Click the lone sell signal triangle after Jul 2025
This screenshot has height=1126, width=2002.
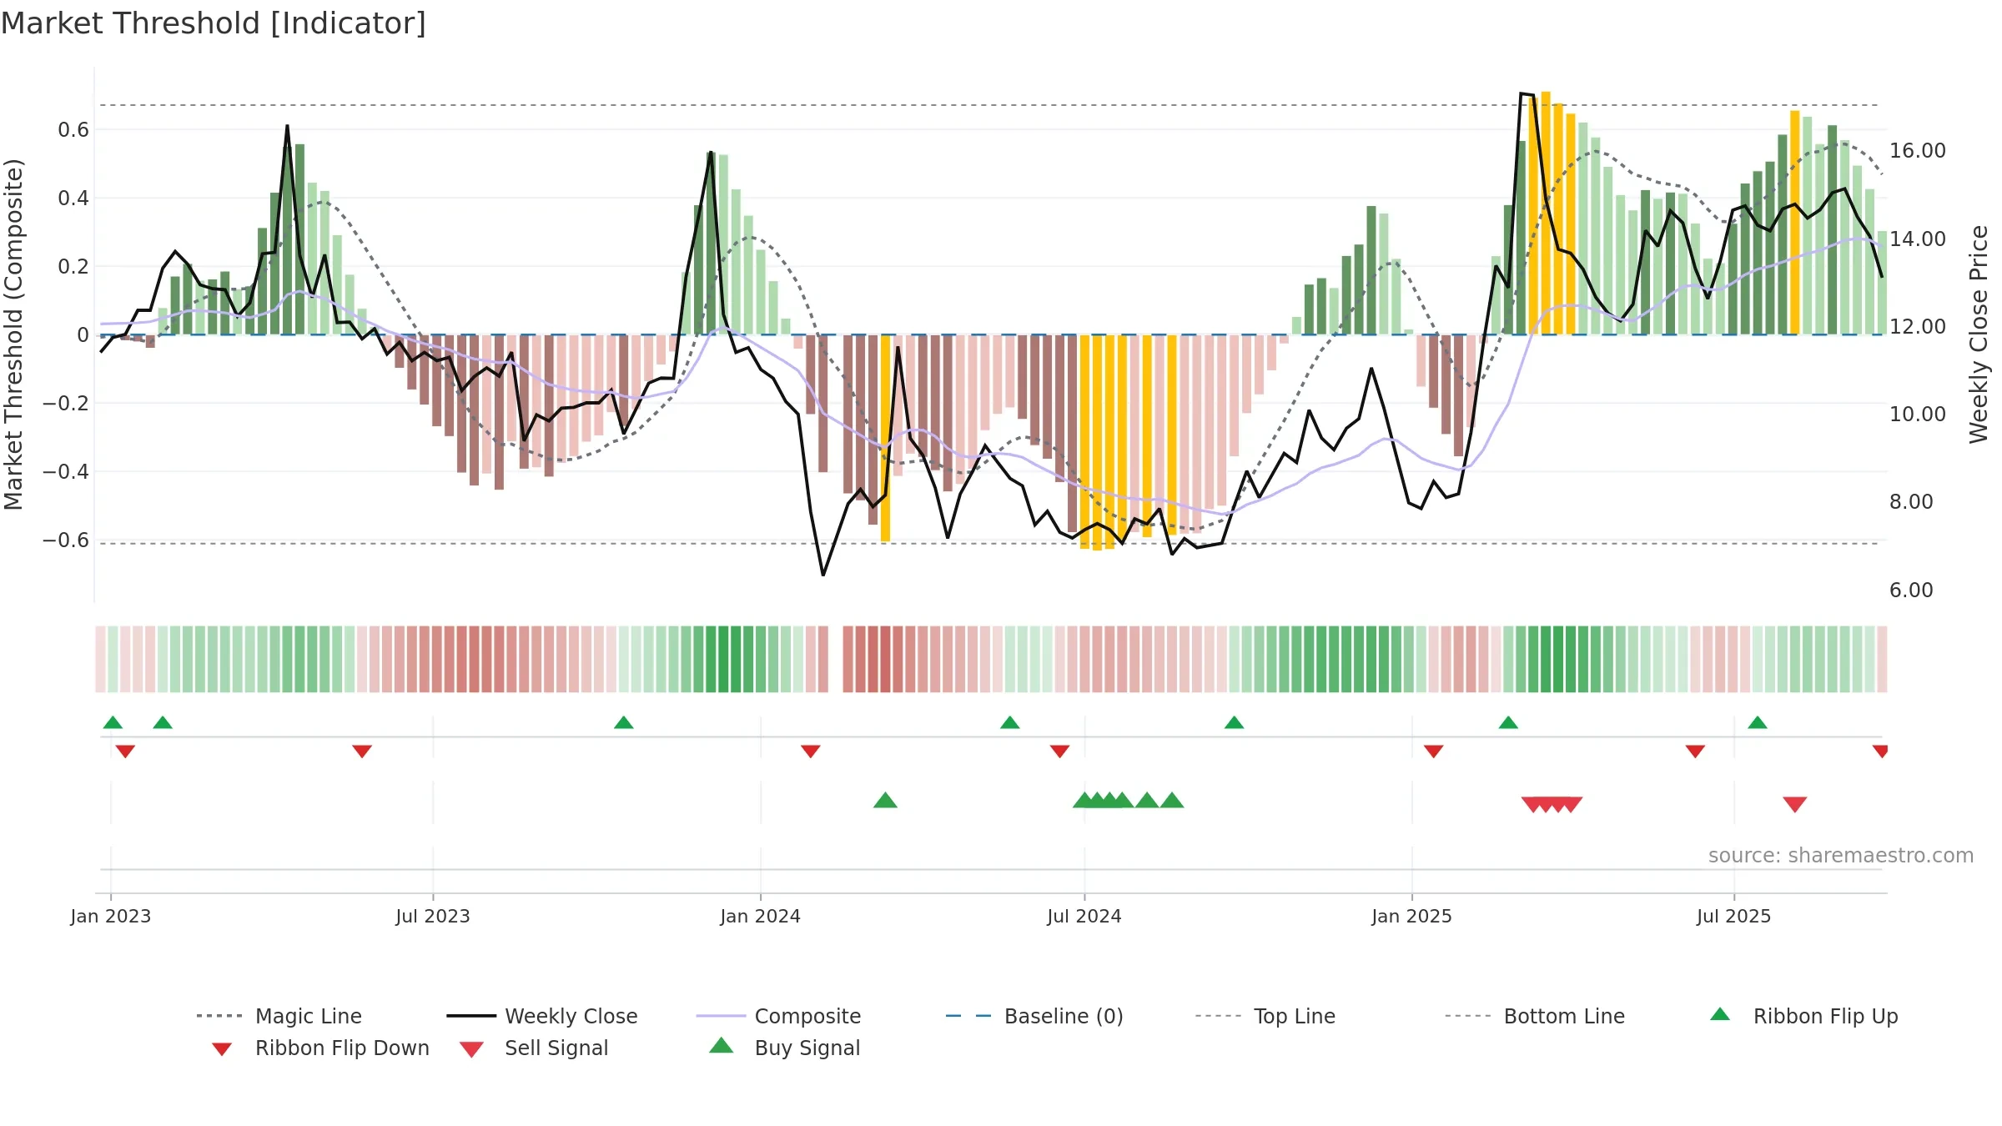click(1795, 805)
